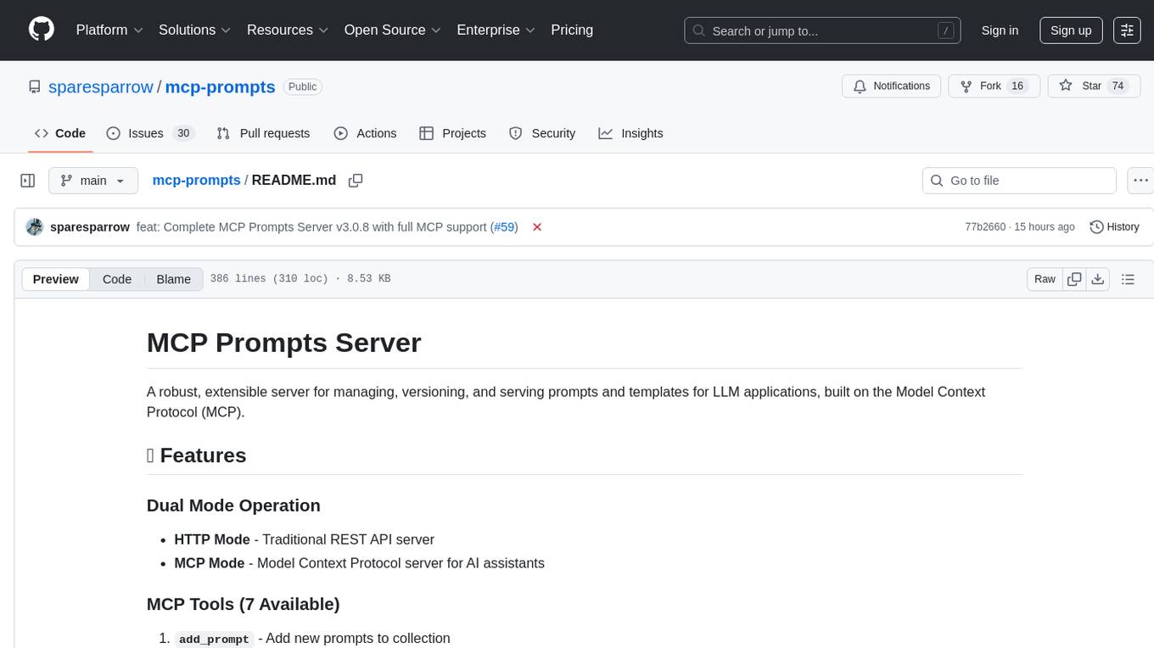Click the HTTP Mode bullet text
The image size is (1154, 648).
[304, 539]
